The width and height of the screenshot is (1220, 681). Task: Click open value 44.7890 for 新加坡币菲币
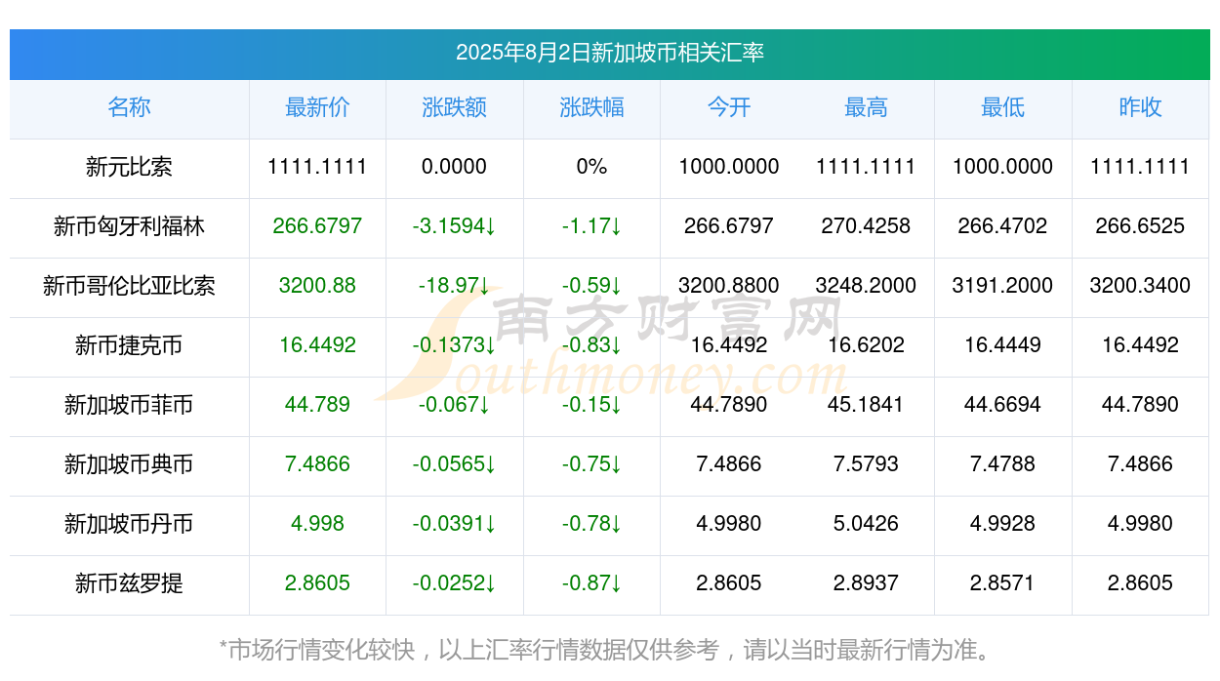(729, 405)
